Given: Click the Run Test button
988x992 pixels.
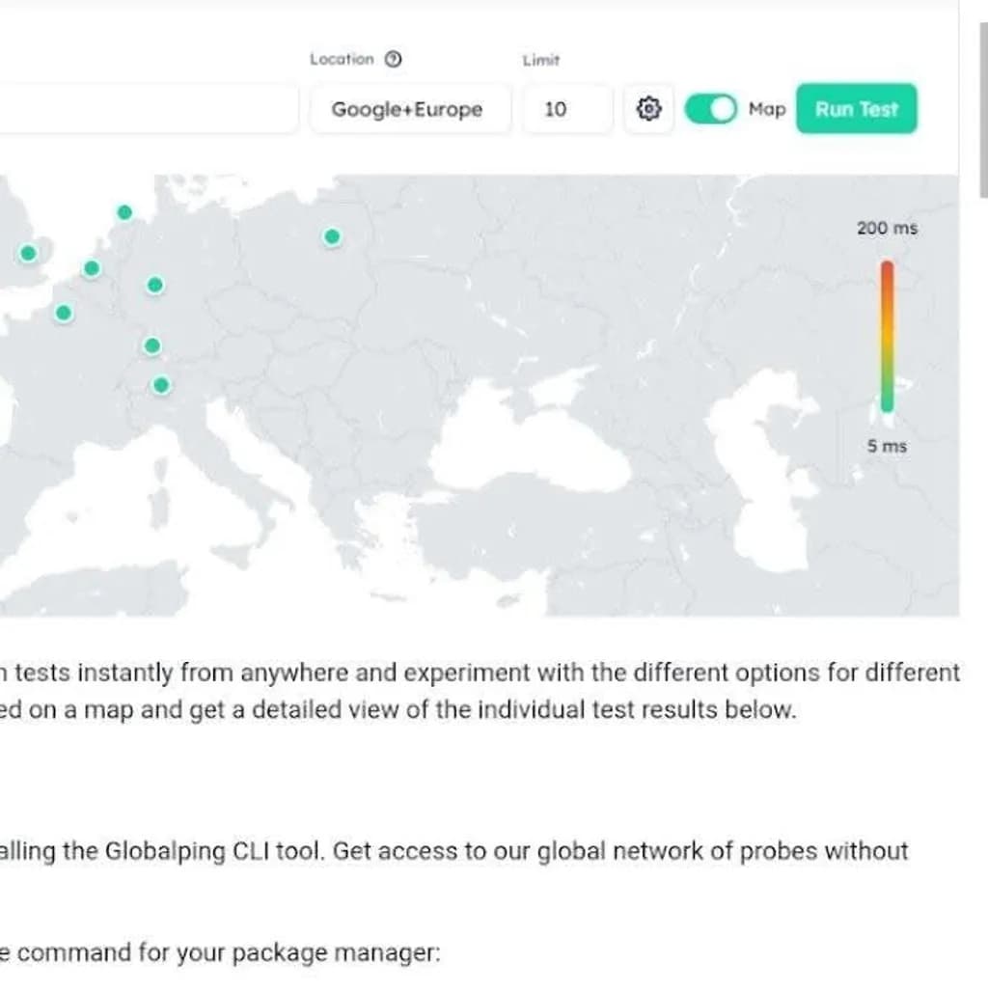Looking at the screenshot, I should (857, 109).
